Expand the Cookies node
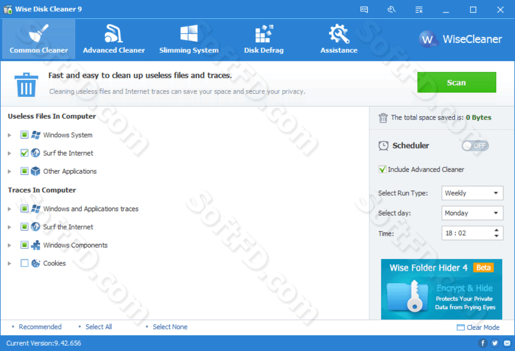This screenshot has width=515, height=351. pos(10,263)
